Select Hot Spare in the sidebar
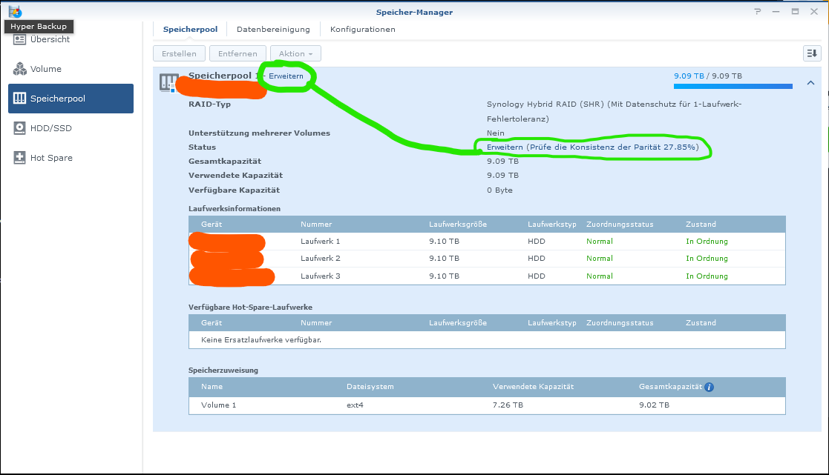 click(x=71, y=157)
